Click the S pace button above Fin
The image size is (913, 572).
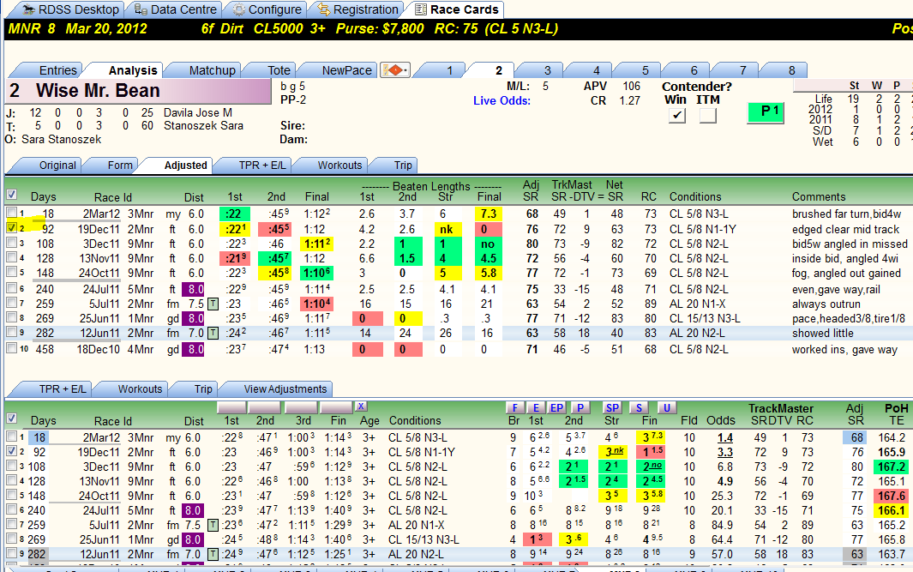point(639,407)
